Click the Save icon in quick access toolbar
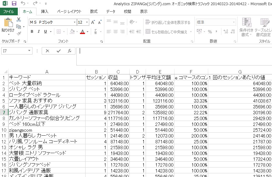 tap(14, 4)
